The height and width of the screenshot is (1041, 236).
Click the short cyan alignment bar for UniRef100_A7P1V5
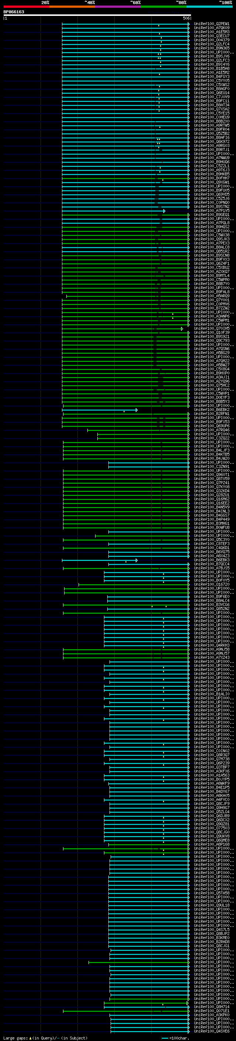coord(113,211)
